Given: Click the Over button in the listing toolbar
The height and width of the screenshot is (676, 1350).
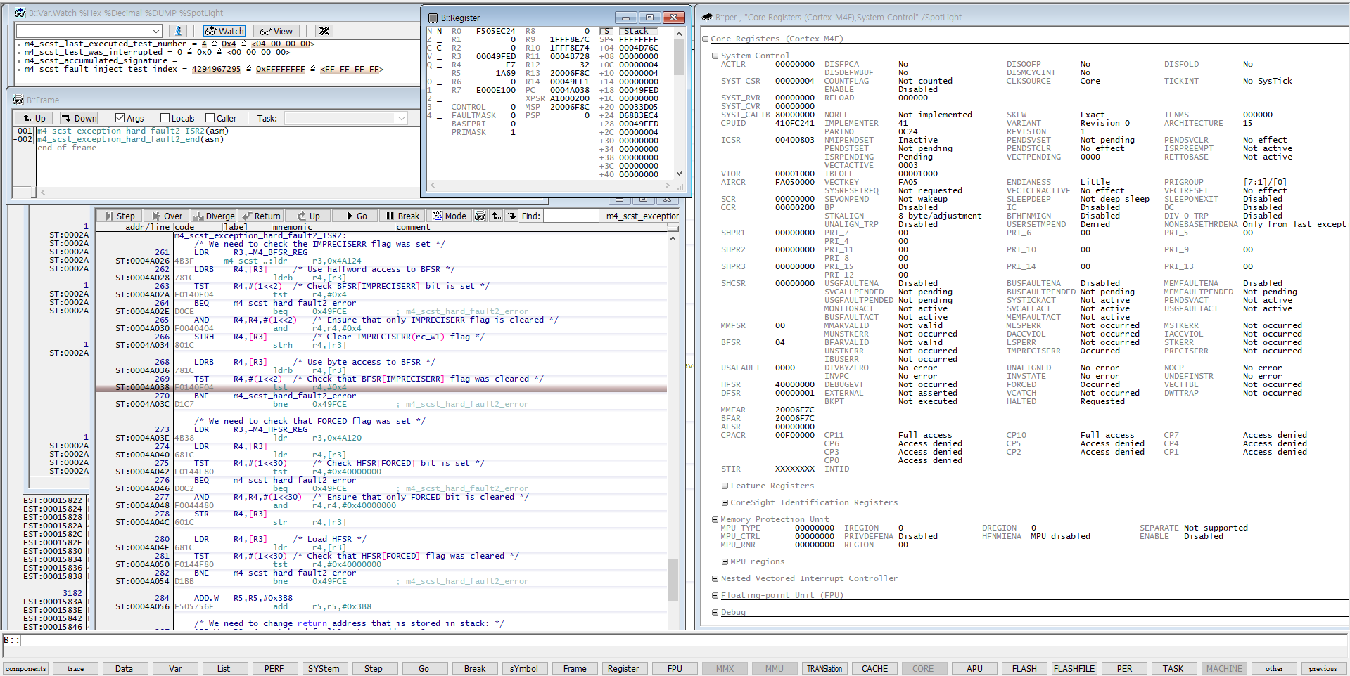Looking at the screenshot, I should point(167,216).
